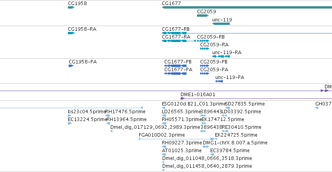
Task: Choose the EK174712.5prime EST label
Action: point(223,119)
